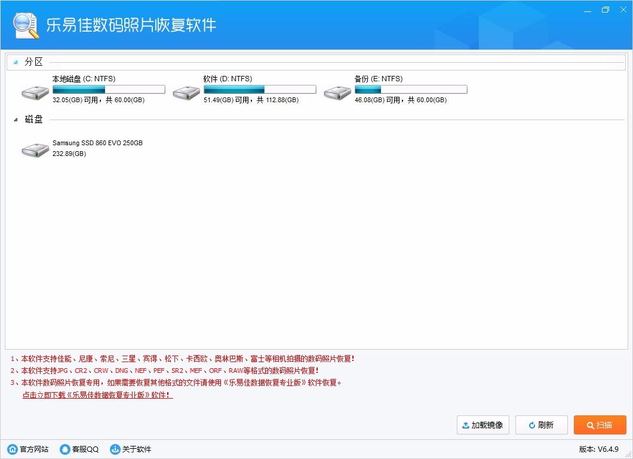
Task: Click the official website home icon
Action: pos(13,449)
